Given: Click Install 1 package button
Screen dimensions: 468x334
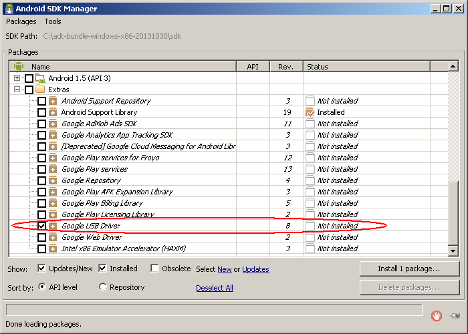Looking at the screenshot, I should pyautogui.click(x=409, y=269).
